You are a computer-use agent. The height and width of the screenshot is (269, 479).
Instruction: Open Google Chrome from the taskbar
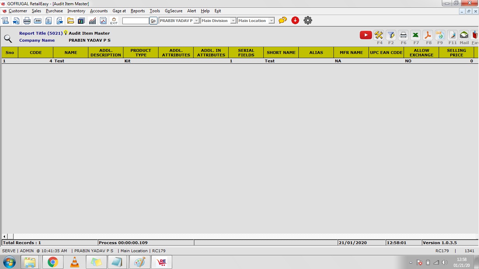click(53, 262)
